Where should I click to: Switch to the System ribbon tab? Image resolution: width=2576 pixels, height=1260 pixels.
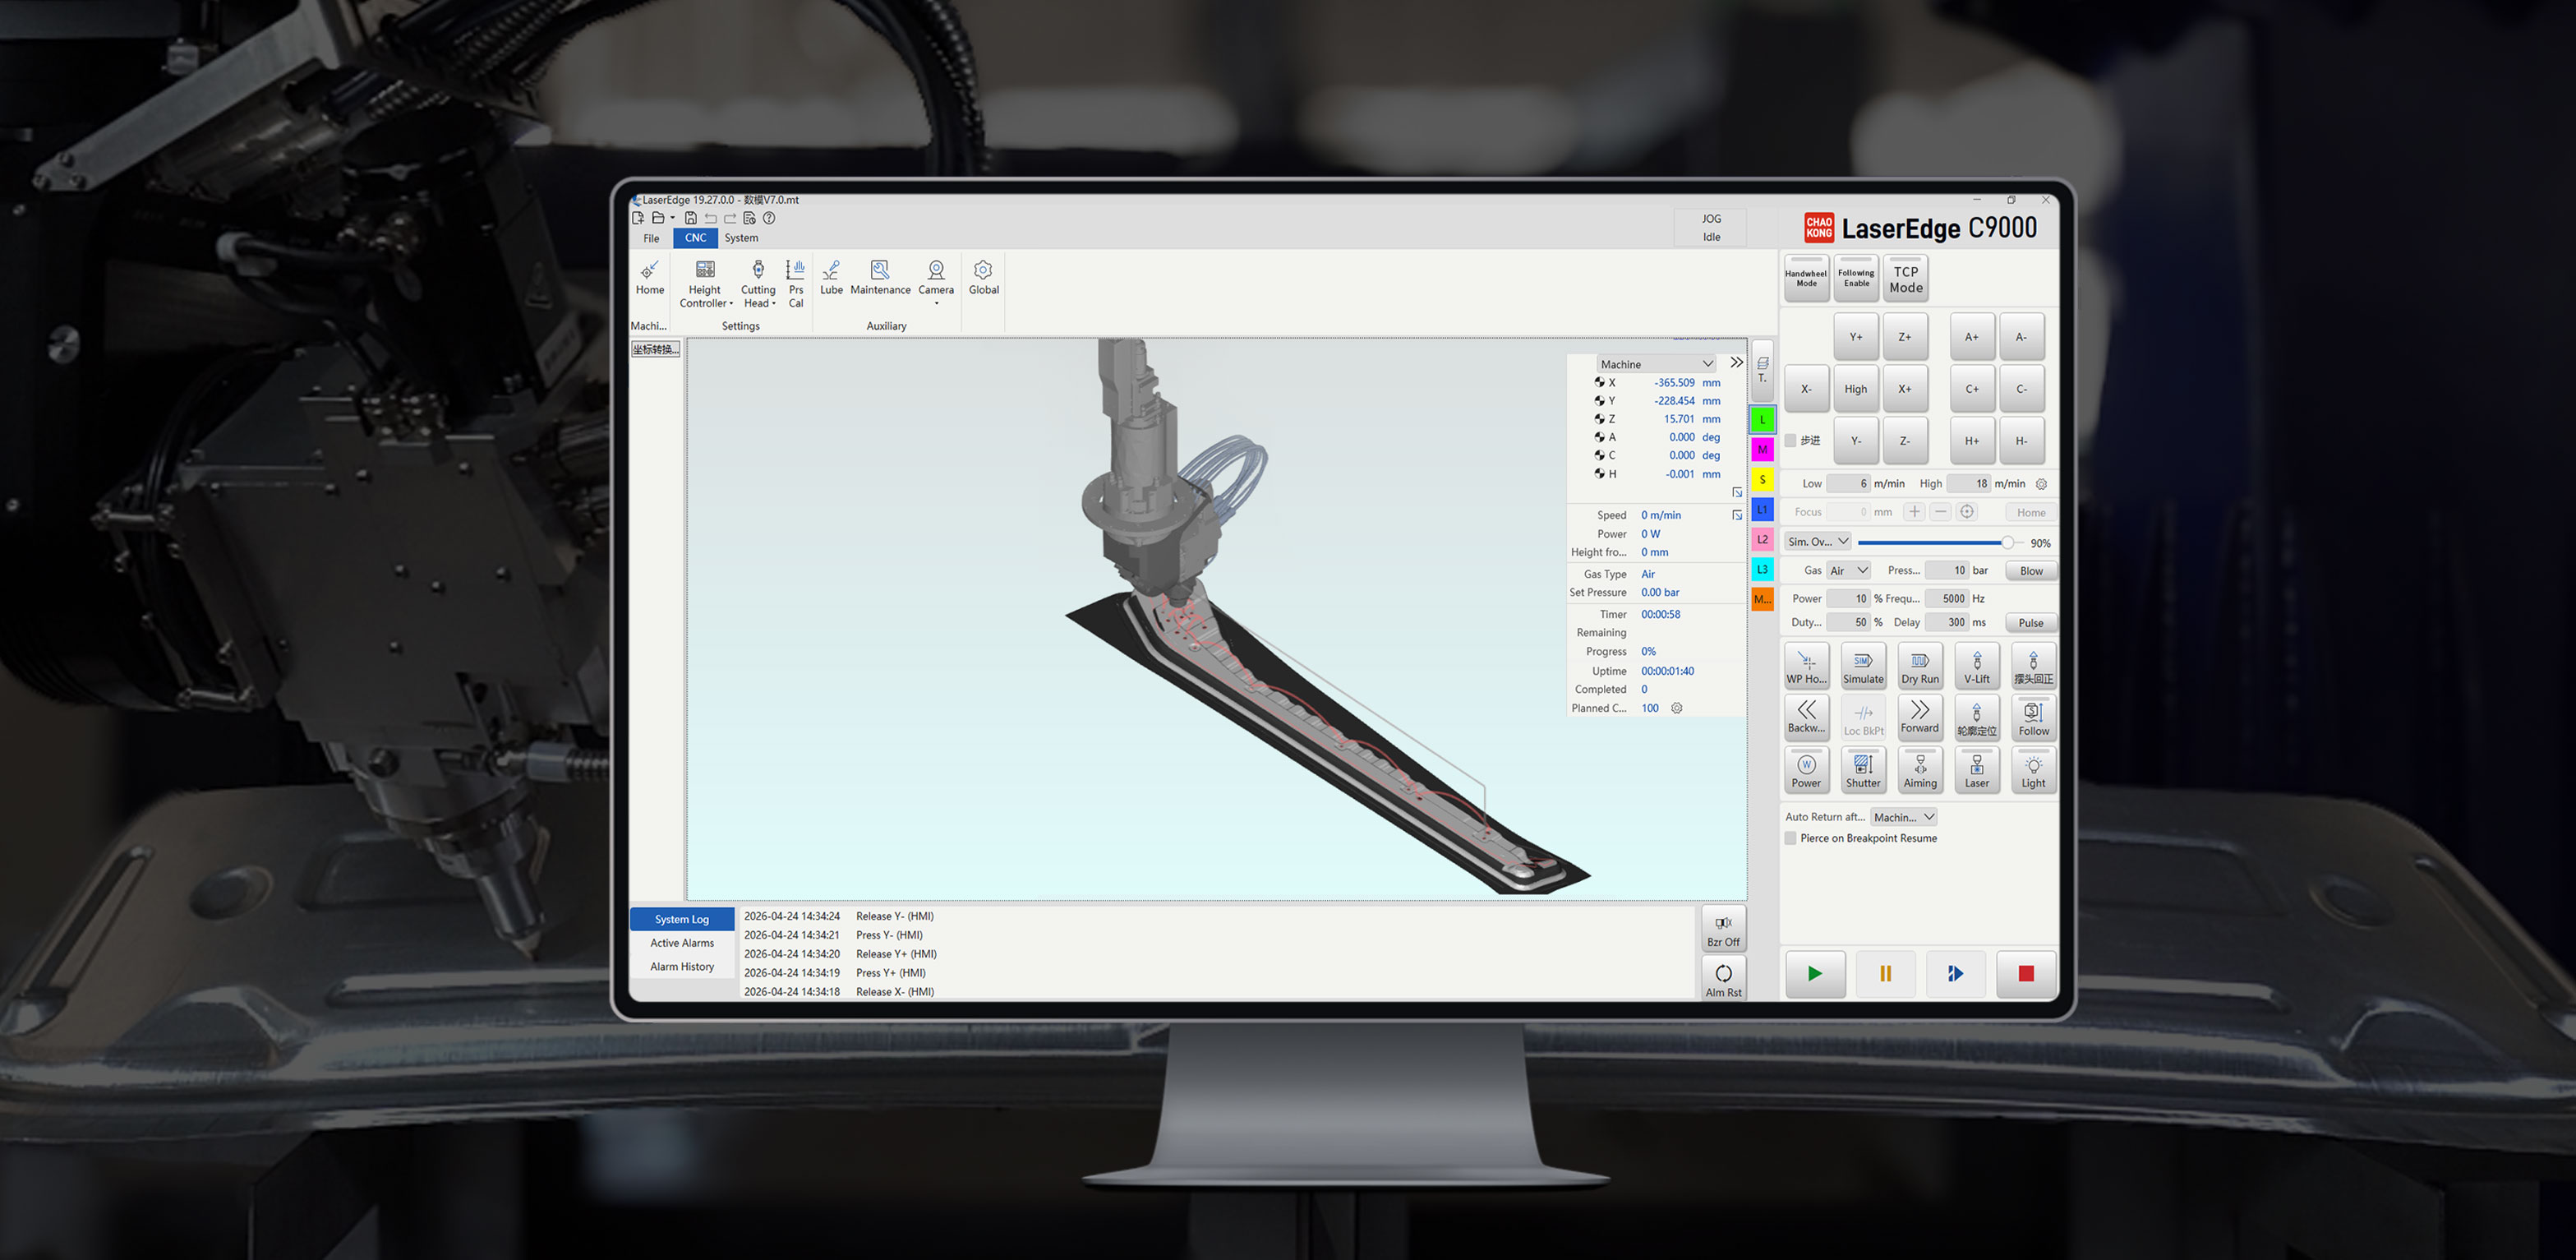point(741,238)
